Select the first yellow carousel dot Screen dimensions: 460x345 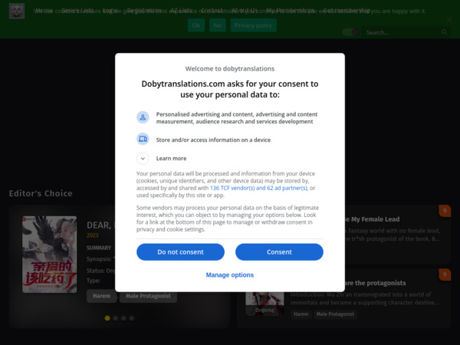(x=107, y=318)
